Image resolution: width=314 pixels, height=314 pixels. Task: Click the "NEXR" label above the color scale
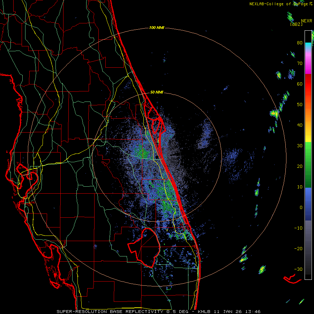(306, 21)
